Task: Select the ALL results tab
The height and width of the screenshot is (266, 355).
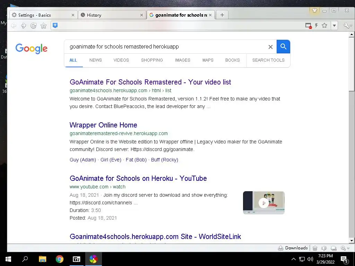Action: click(x=73, y=60)
